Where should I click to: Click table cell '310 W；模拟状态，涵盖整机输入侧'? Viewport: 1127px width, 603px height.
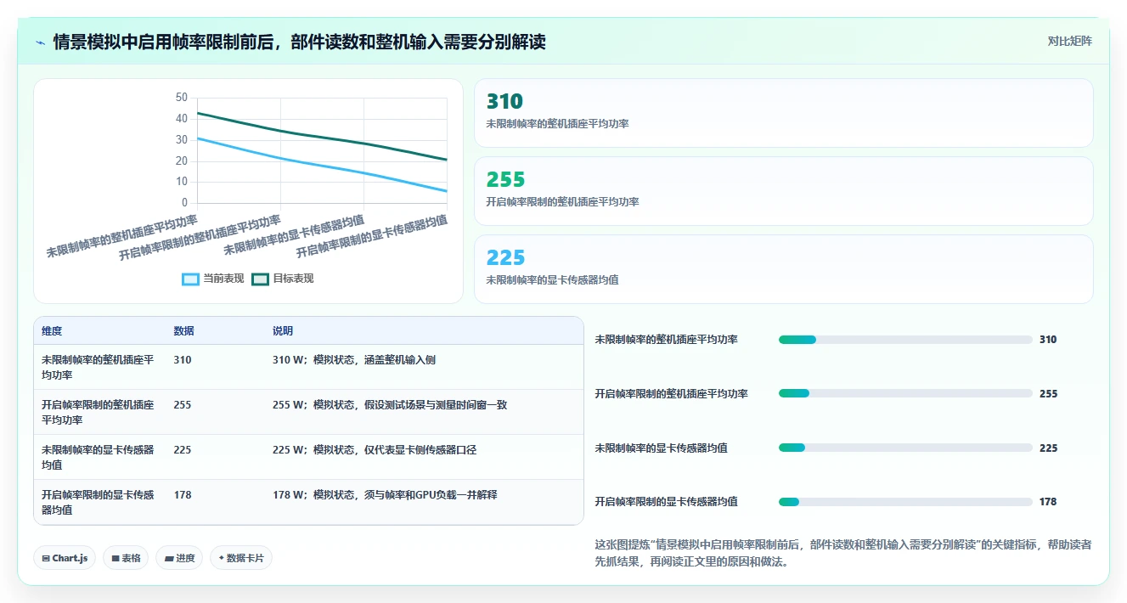pyautogui.click(x=354, y=360)
